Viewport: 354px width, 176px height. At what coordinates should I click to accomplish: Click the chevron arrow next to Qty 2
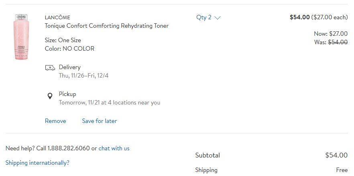tap(217, 18)
